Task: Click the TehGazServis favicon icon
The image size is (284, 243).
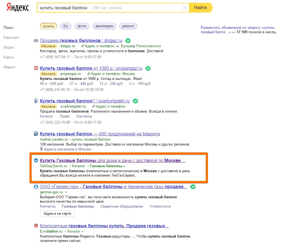Action: pos(36,160)
